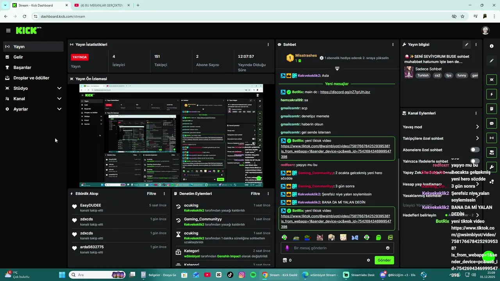The width and height of the screenshot is (500, 281).
Task: Click the stream preview thumbnail
Action: (x=171, y=135)
